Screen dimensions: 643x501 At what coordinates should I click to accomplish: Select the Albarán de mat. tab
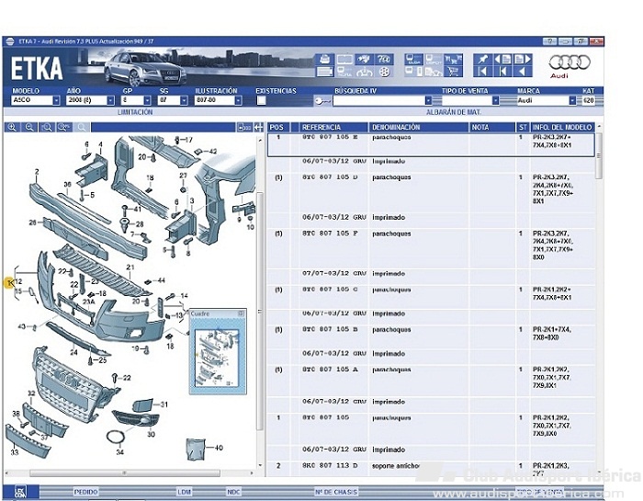(453, 112)
